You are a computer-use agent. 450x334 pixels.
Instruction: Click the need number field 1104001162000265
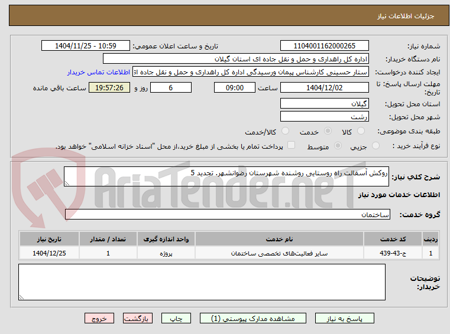pos(324,45)
